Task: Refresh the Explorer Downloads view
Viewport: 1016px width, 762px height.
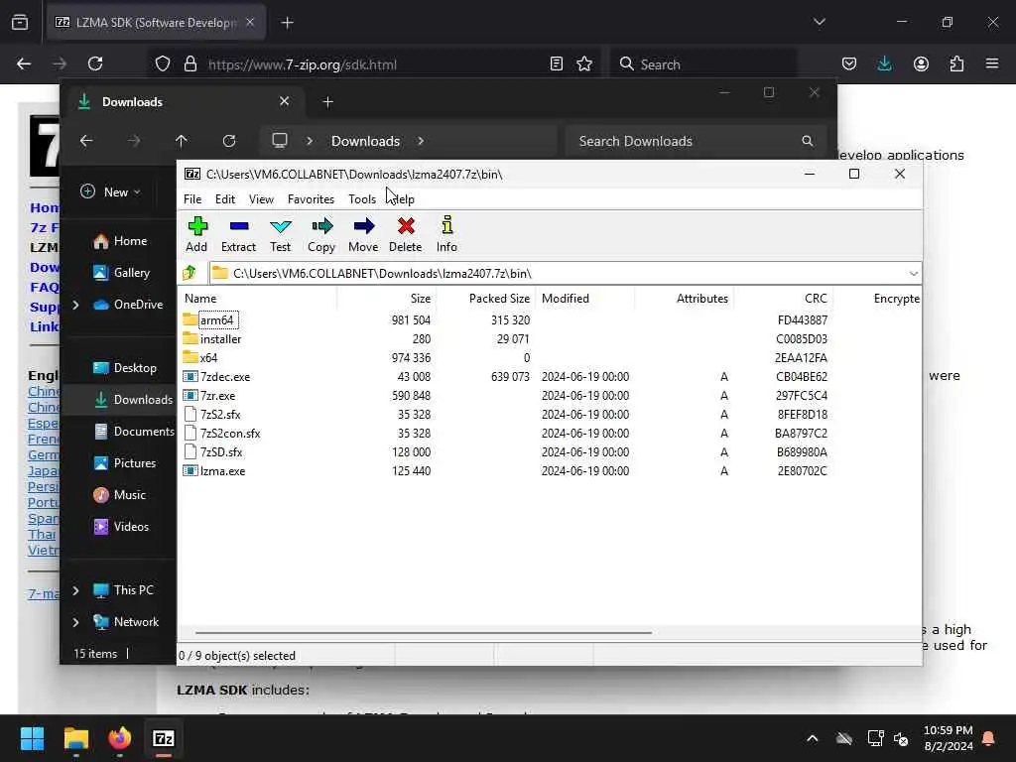Action: click(x=229, y=141)
